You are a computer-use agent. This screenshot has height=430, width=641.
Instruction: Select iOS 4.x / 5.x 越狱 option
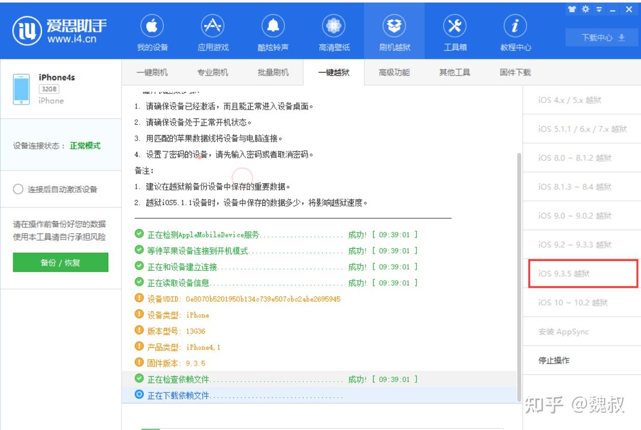point(582,100)
